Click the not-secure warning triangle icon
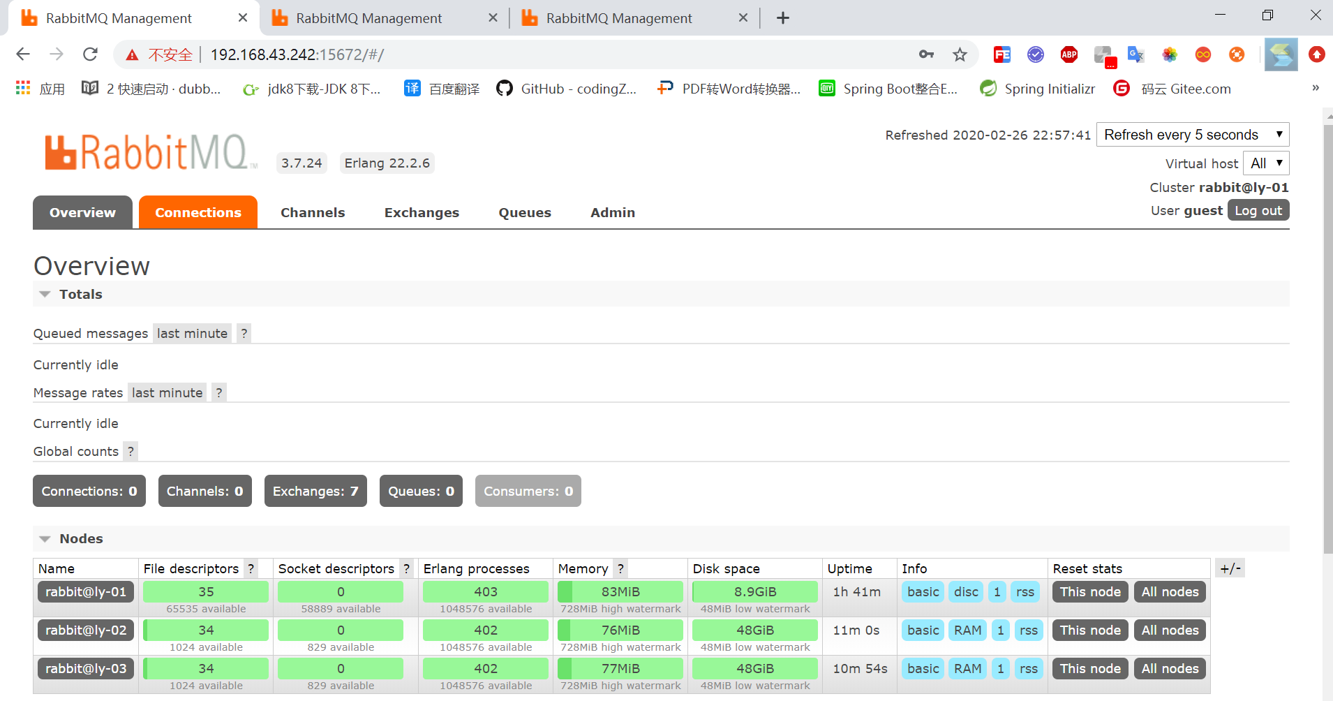The width and height of the screenshot is (1333, 701). pyautogui.click(x=132, y=55)
